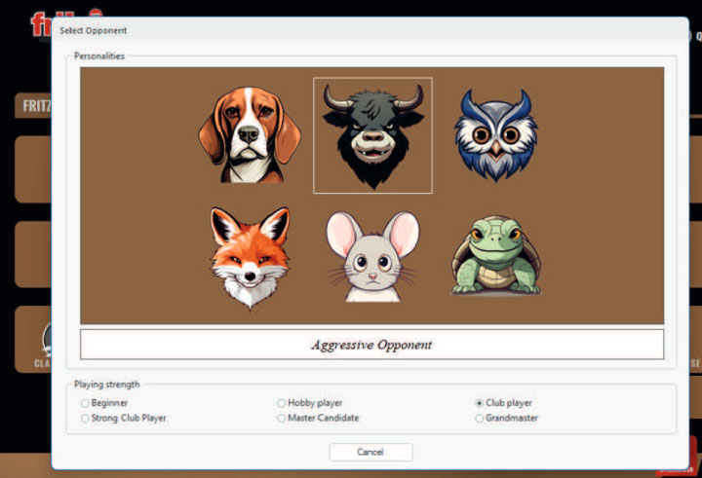The width and height of the screenshot is (702, 478).
Task: Open the FRITZ tab in the background
Action: click(x=33, y=107)
